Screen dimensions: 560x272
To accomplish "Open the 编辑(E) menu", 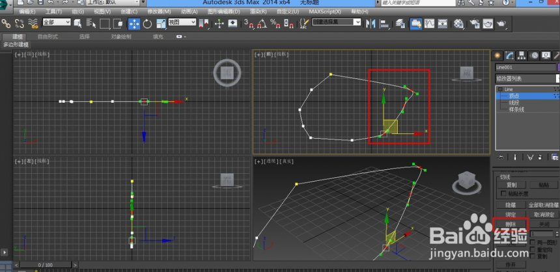I will point(27,12).
